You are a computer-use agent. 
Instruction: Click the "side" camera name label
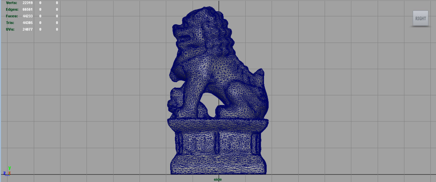[x=218, y=179]
